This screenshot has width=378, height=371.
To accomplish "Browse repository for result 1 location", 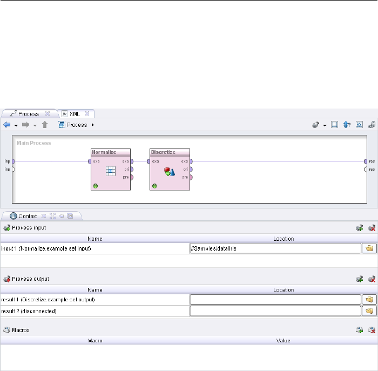I will (369, 299).
